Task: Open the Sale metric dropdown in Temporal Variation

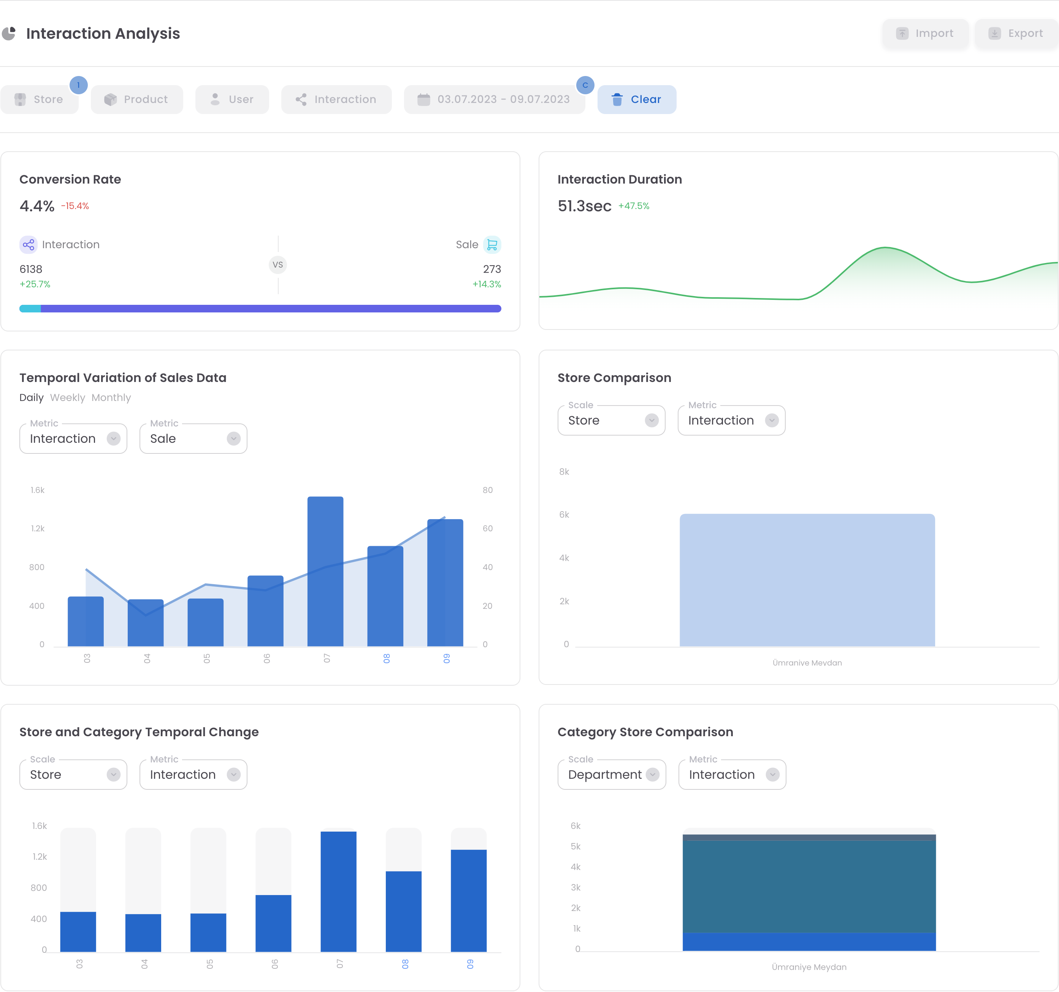Action: (x=193, y=438)
